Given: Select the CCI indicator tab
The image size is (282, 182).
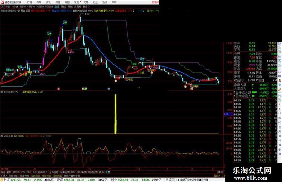Looking at the screenshot, I should tap(35, 172).
